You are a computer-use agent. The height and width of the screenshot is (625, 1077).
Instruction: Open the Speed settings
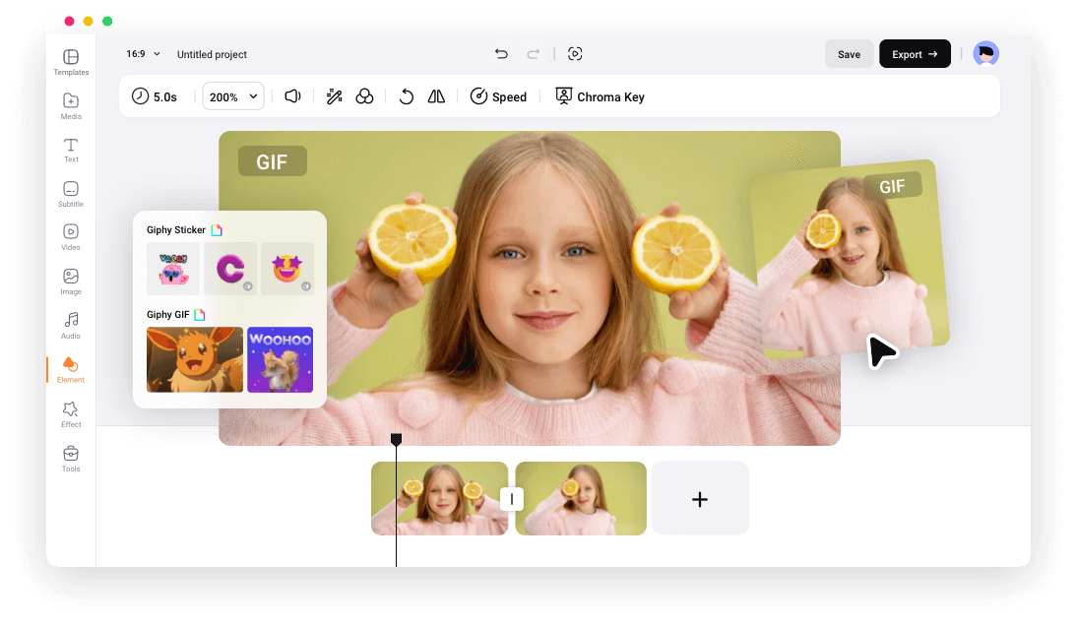[499, 96]
